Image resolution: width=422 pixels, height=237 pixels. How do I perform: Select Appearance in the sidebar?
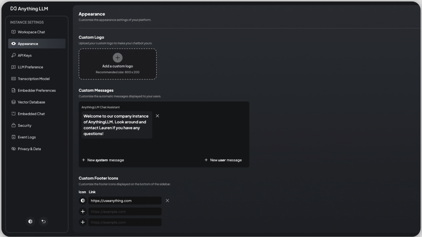(37, 44)
